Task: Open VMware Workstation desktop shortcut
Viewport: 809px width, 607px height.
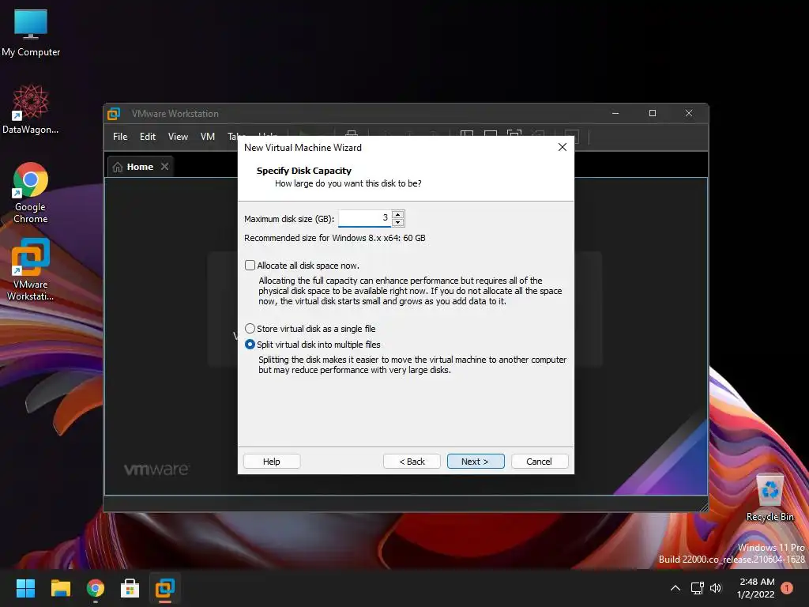Action: 31,270
